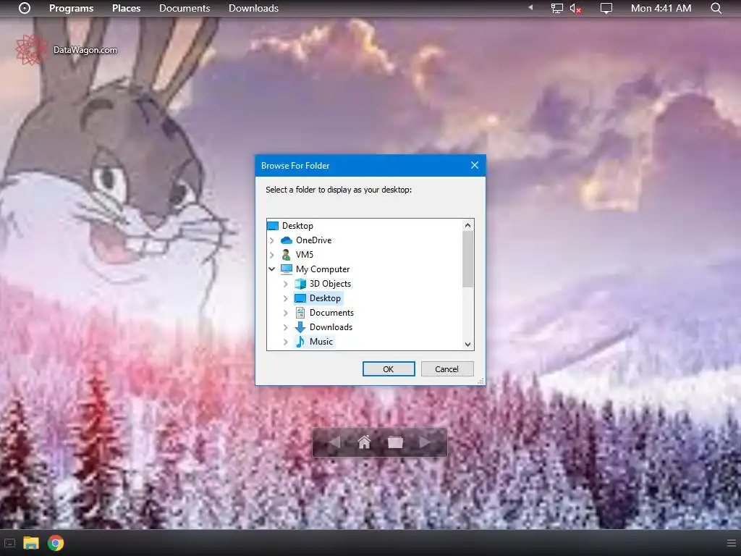Open the notifications message icon
The image size is (741, 556).
[606, 8]
